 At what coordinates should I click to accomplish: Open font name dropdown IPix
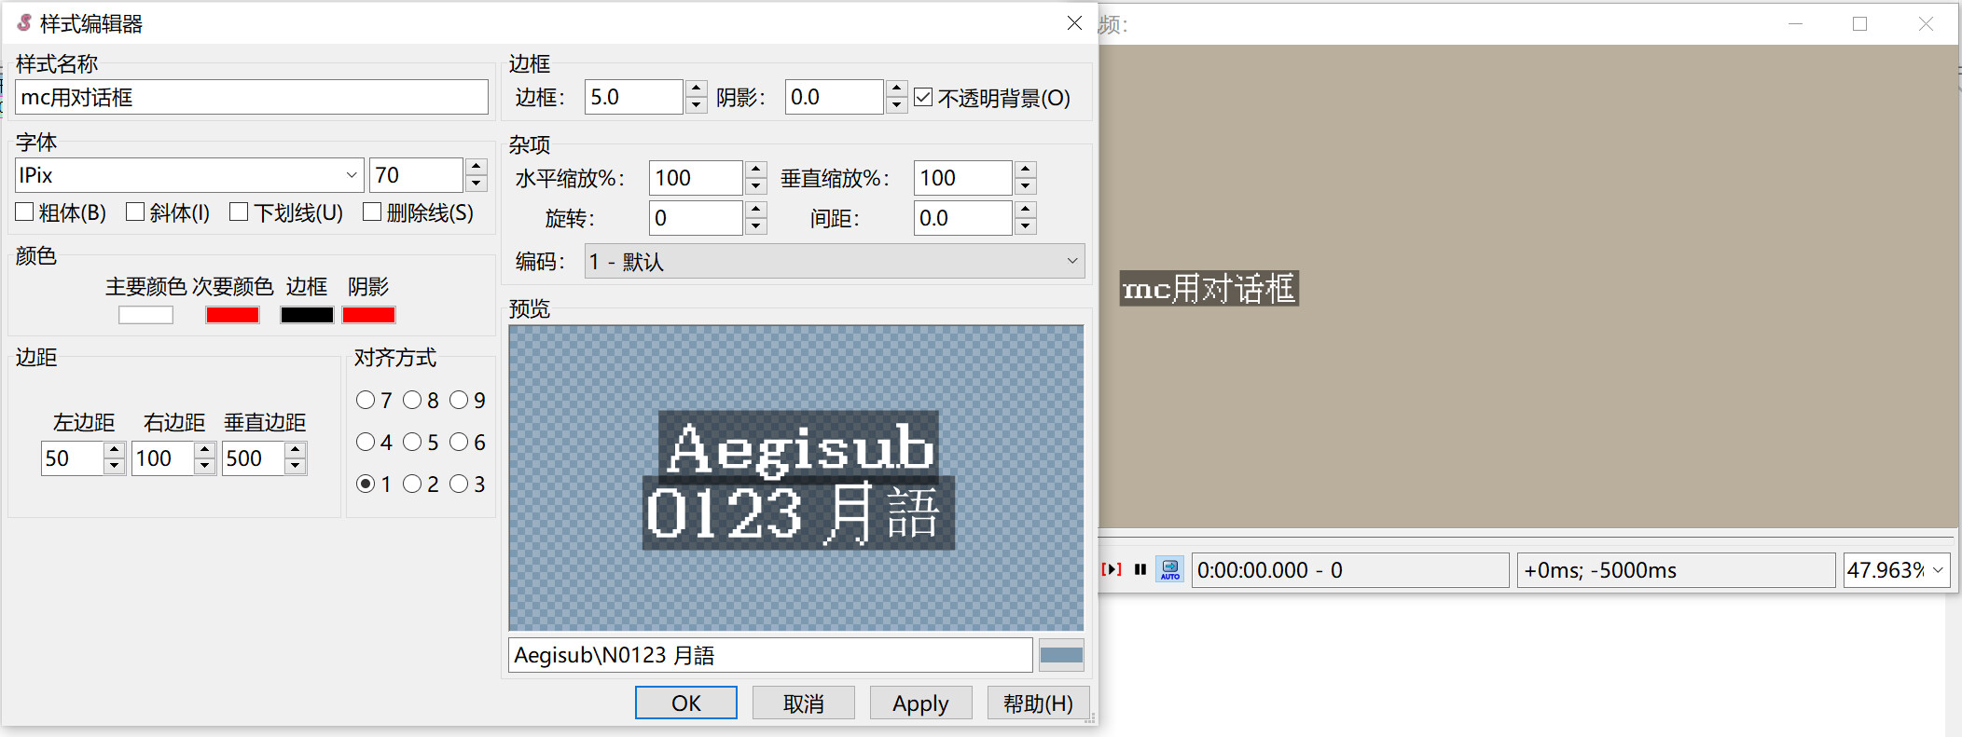coord(351,175)
